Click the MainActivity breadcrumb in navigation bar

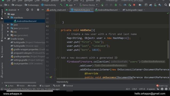click(x=49, y=5)
